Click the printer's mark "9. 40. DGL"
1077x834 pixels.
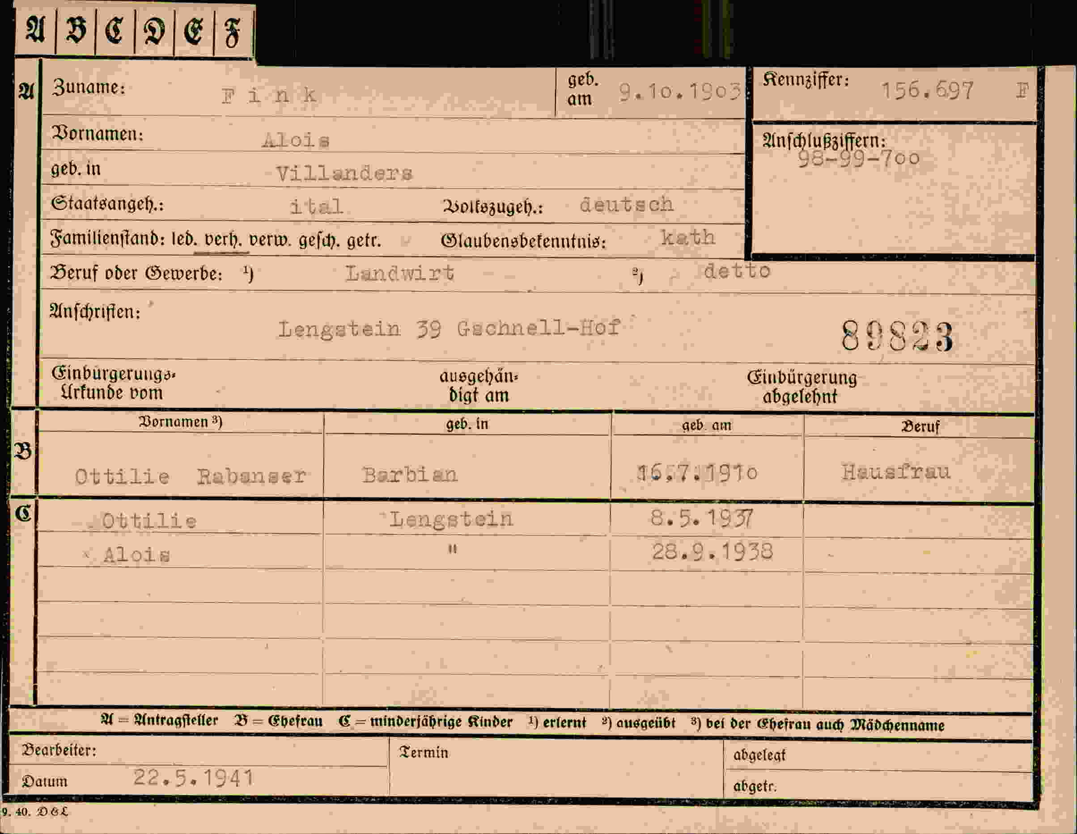tap(35, 812)
